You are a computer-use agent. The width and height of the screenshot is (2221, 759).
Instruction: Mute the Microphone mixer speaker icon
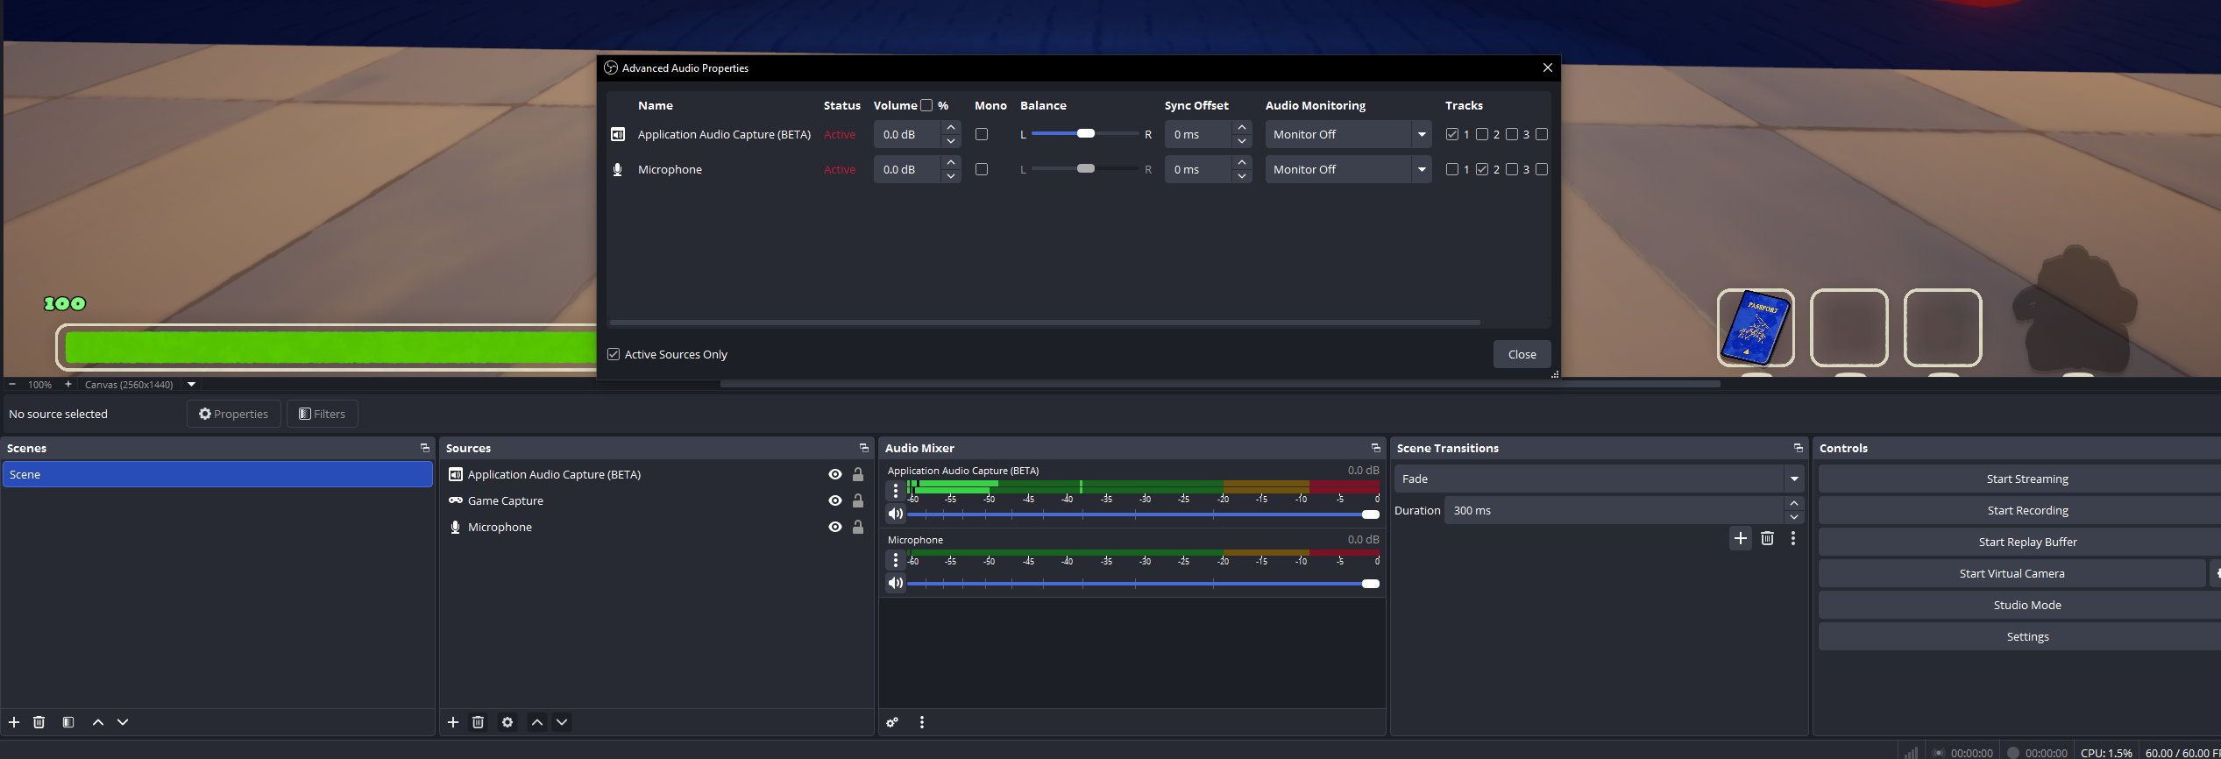click(895, 583)
